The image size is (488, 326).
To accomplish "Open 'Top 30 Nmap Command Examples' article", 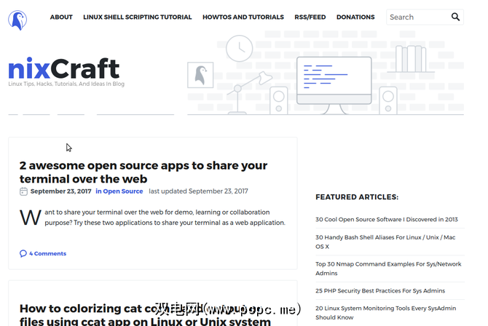I will pyautogui.click(x=388, y=269).
